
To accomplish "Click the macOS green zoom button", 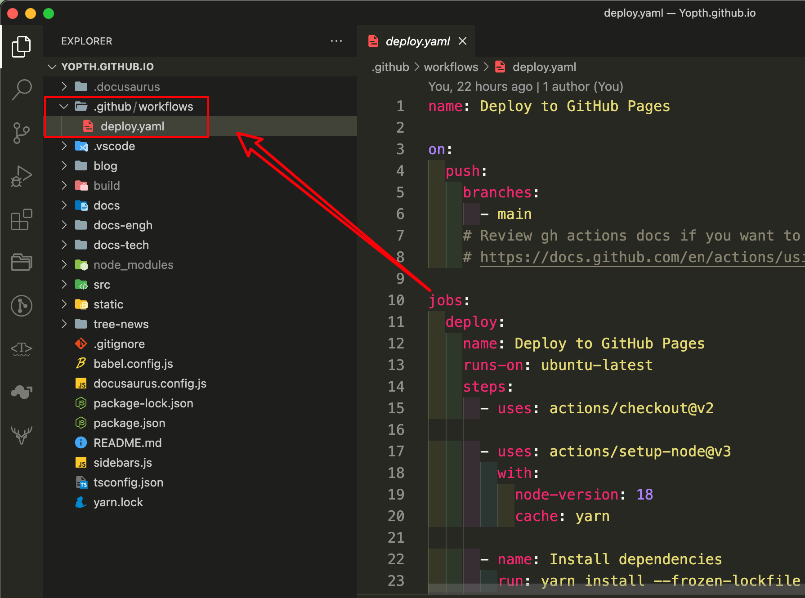I will pyautogui.click(x=49, y=13).
